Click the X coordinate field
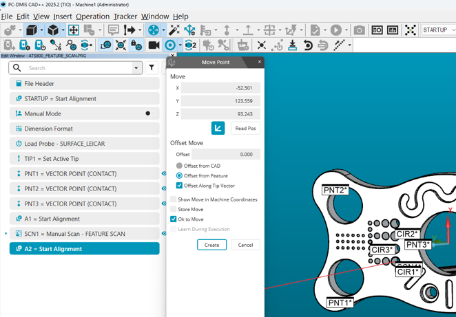The width and height of the screenshot is (456, 317). point(220,87)
